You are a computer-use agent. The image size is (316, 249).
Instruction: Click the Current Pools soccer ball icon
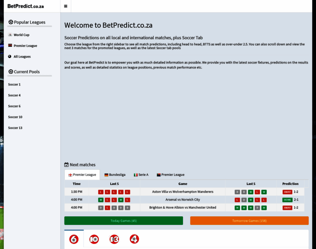click(11, 71)
